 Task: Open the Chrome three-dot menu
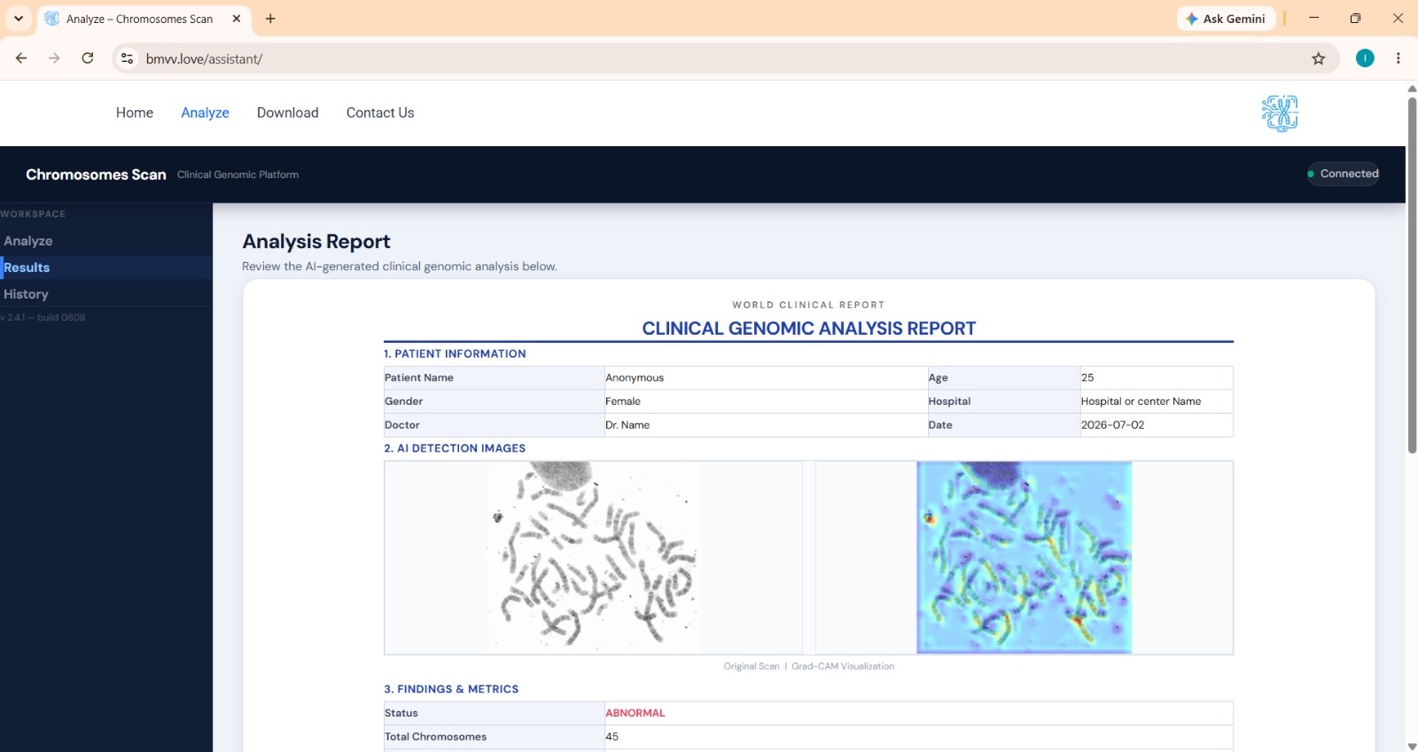1399,58
